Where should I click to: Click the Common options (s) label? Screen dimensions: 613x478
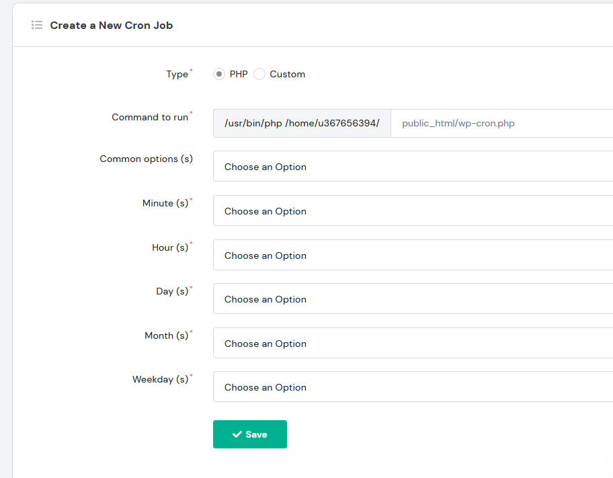tap(147, 159)
